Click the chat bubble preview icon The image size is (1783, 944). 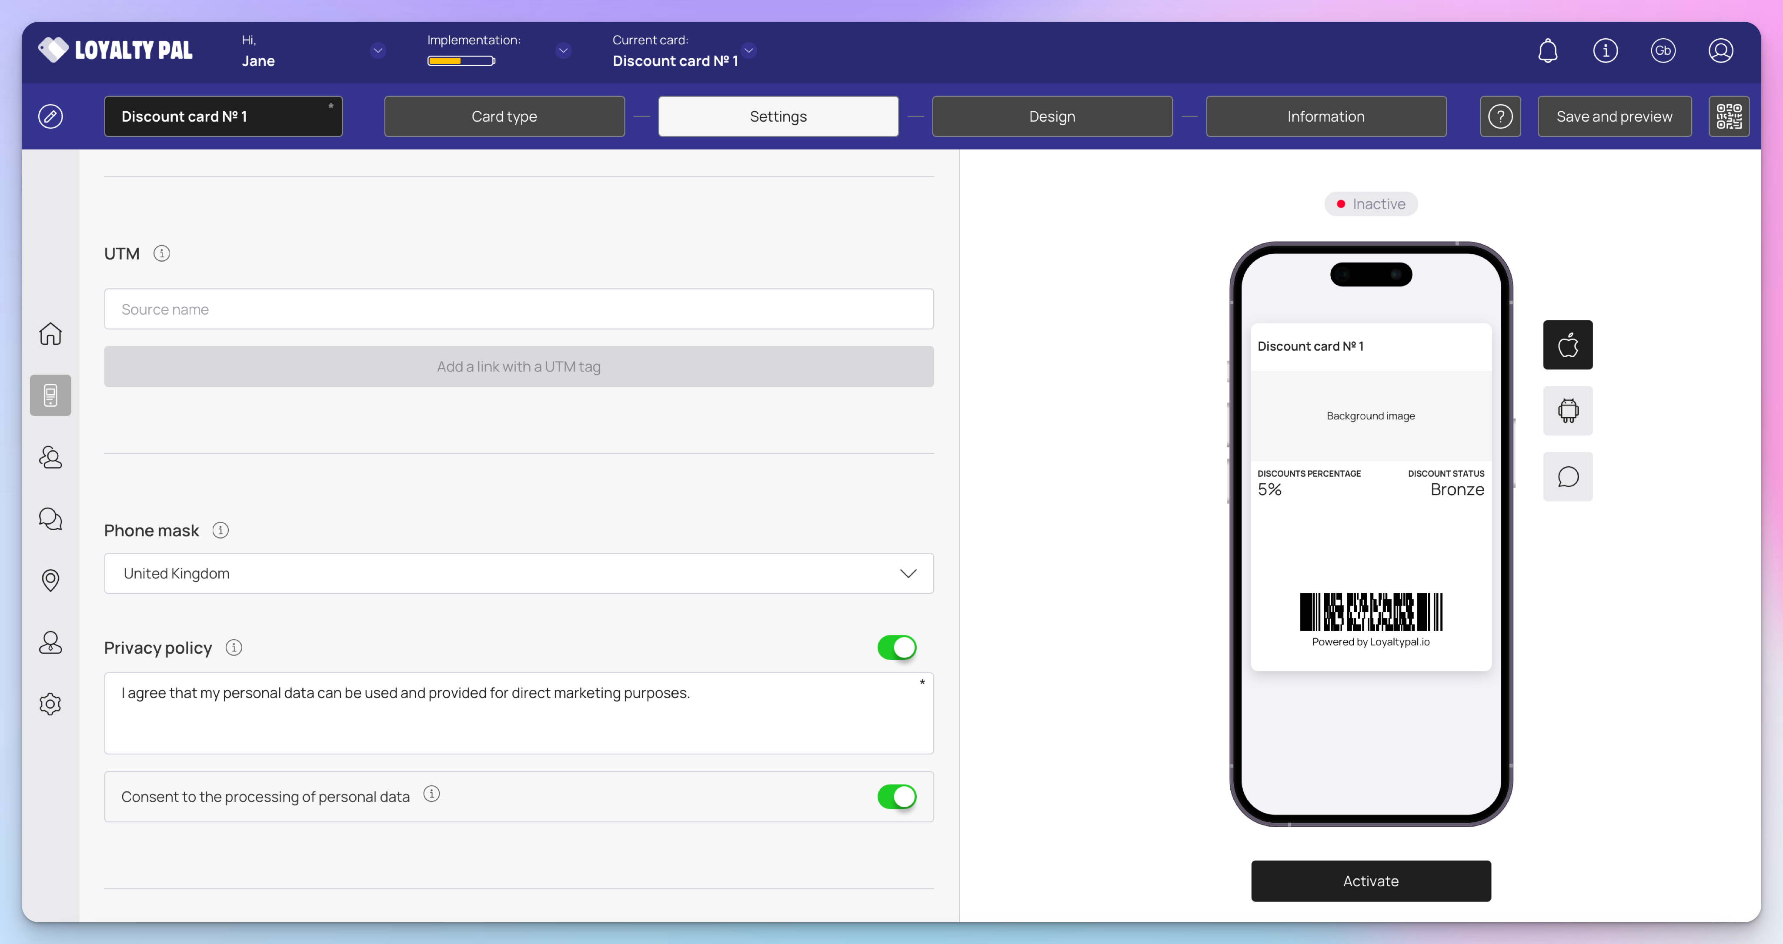1568,476
